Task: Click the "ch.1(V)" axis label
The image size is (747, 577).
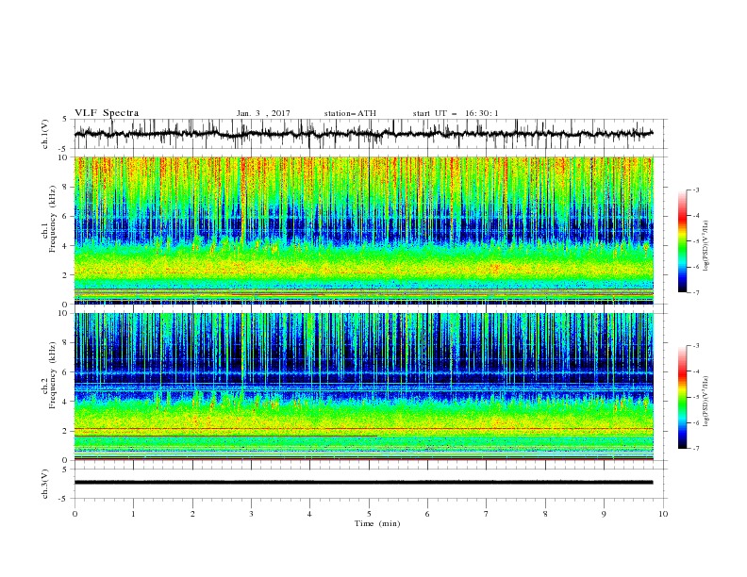Action: pos(45,134)
